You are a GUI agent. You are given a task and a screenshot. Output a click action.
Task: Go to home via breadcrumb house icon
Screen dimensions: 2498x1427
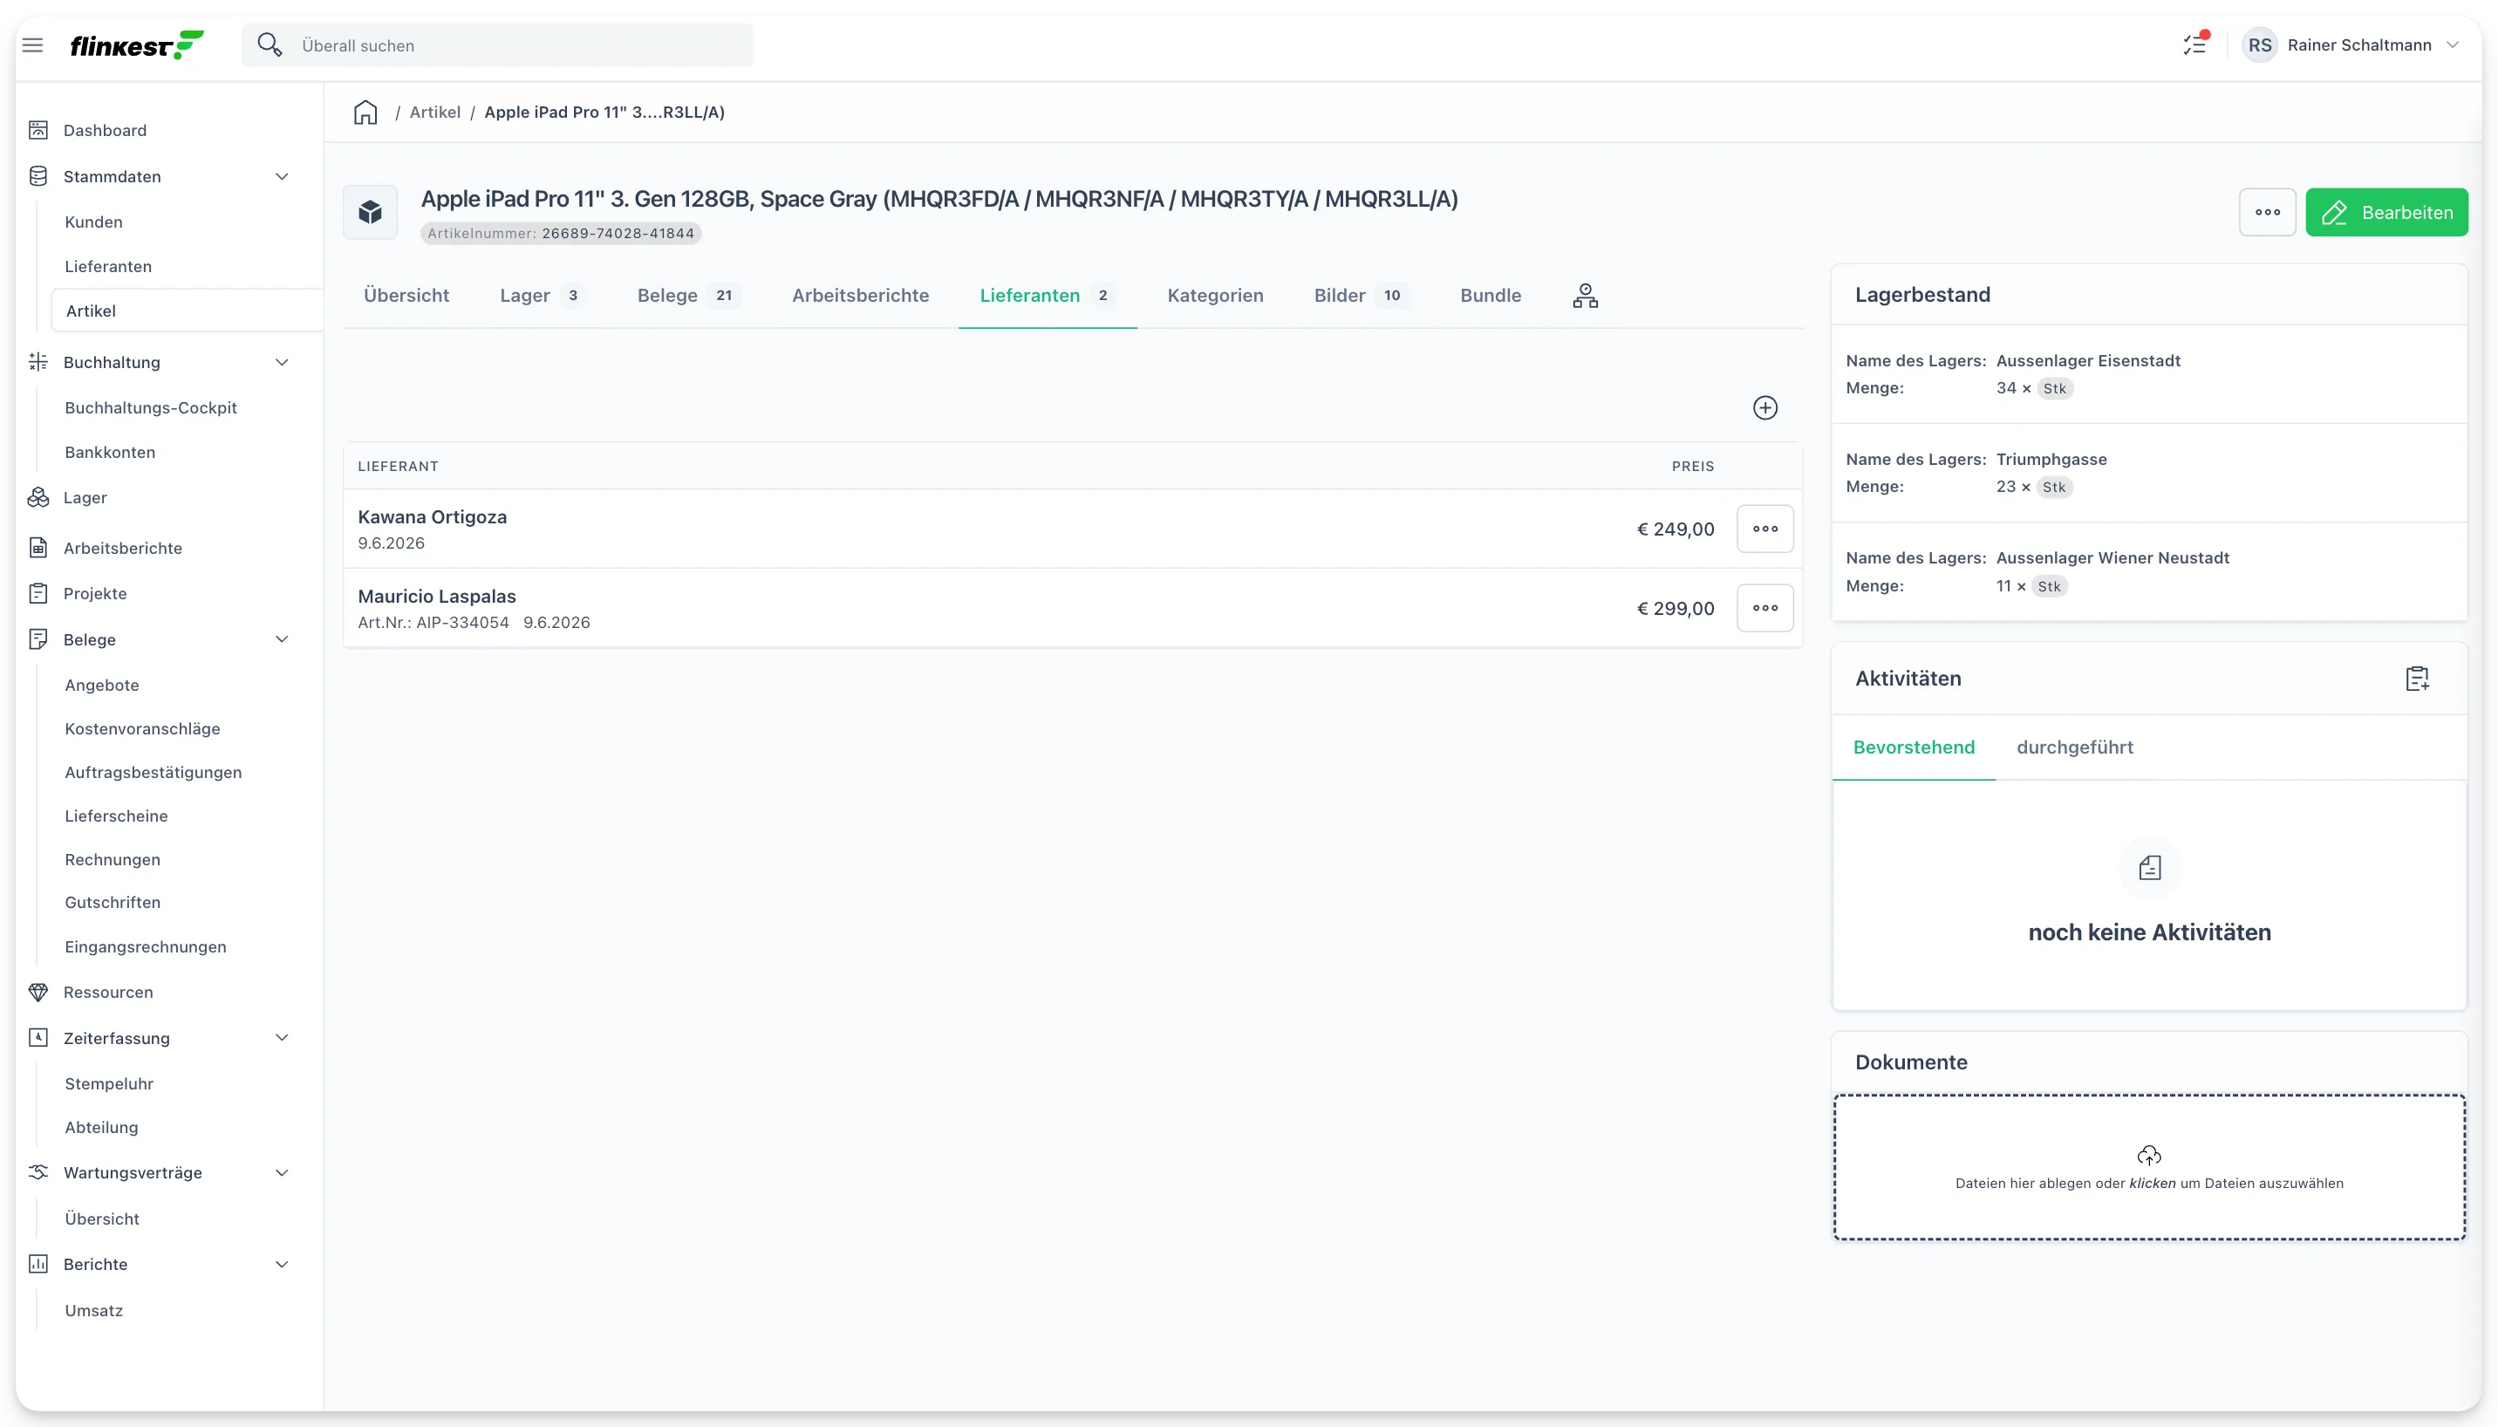[x=365, y=112]
